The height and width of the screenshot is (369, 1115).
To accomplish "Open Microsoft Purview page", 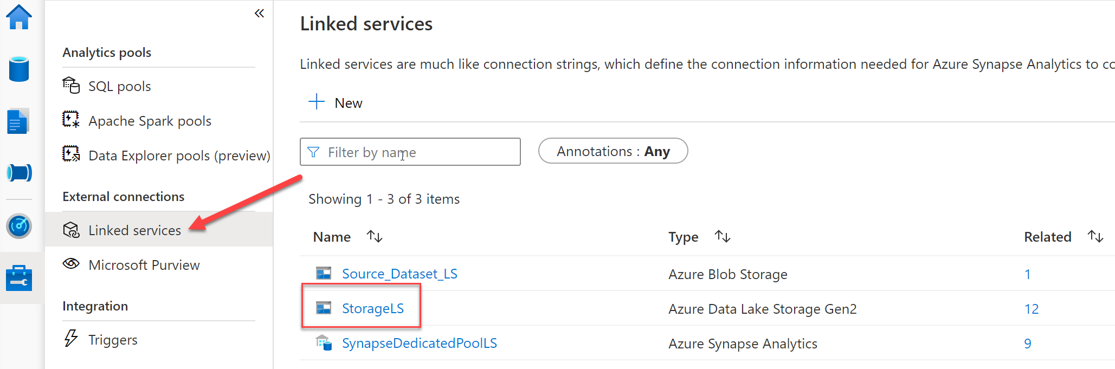I will [x=144, y=265].
